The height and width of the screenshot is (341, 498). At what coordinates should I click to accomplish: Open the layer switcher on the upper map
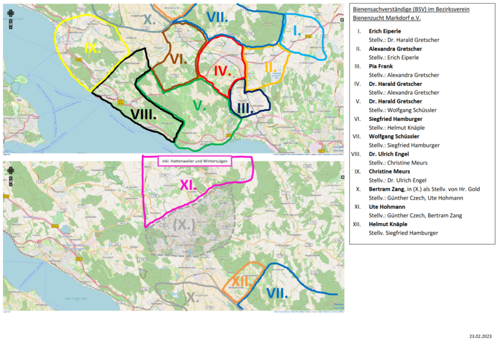[x=342, y=19]
